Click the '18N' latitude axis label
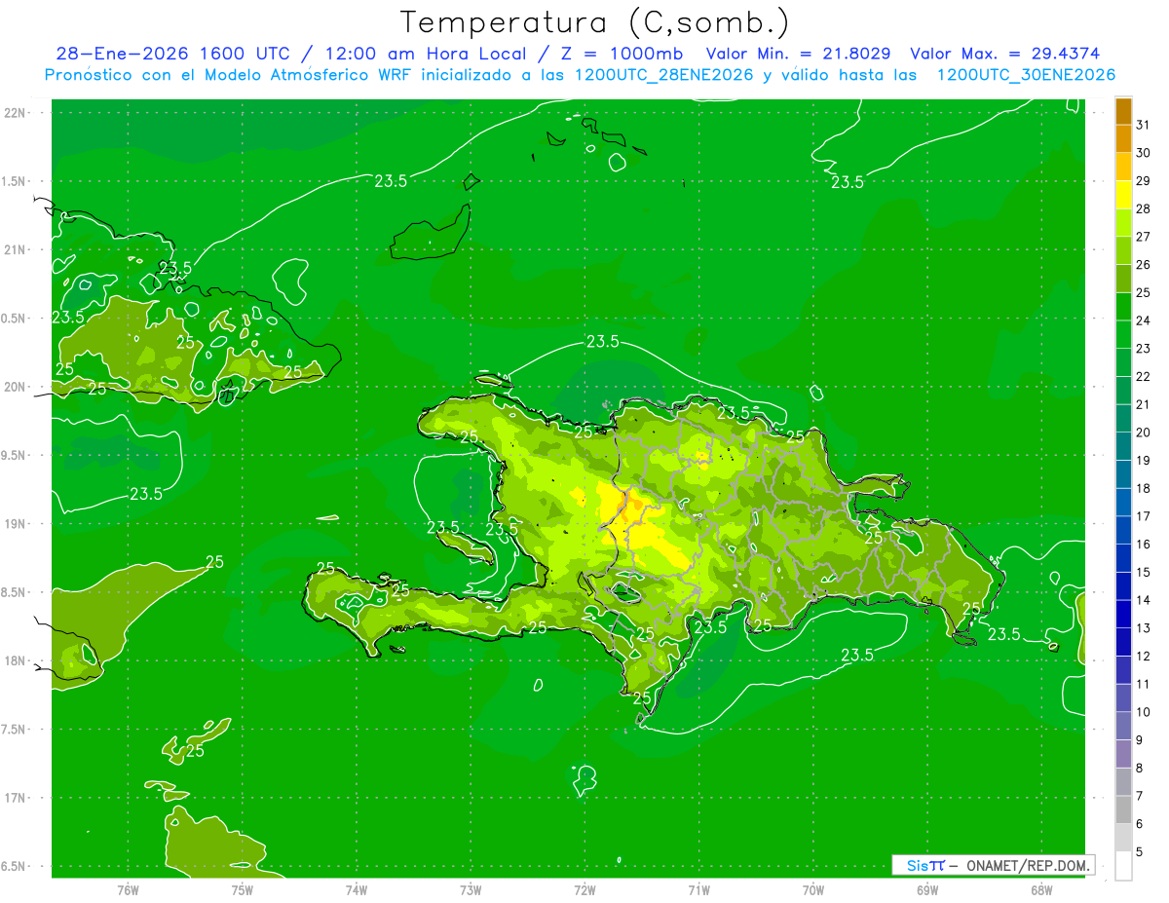This screenshot has width=1169, height=903. [15, 660]
